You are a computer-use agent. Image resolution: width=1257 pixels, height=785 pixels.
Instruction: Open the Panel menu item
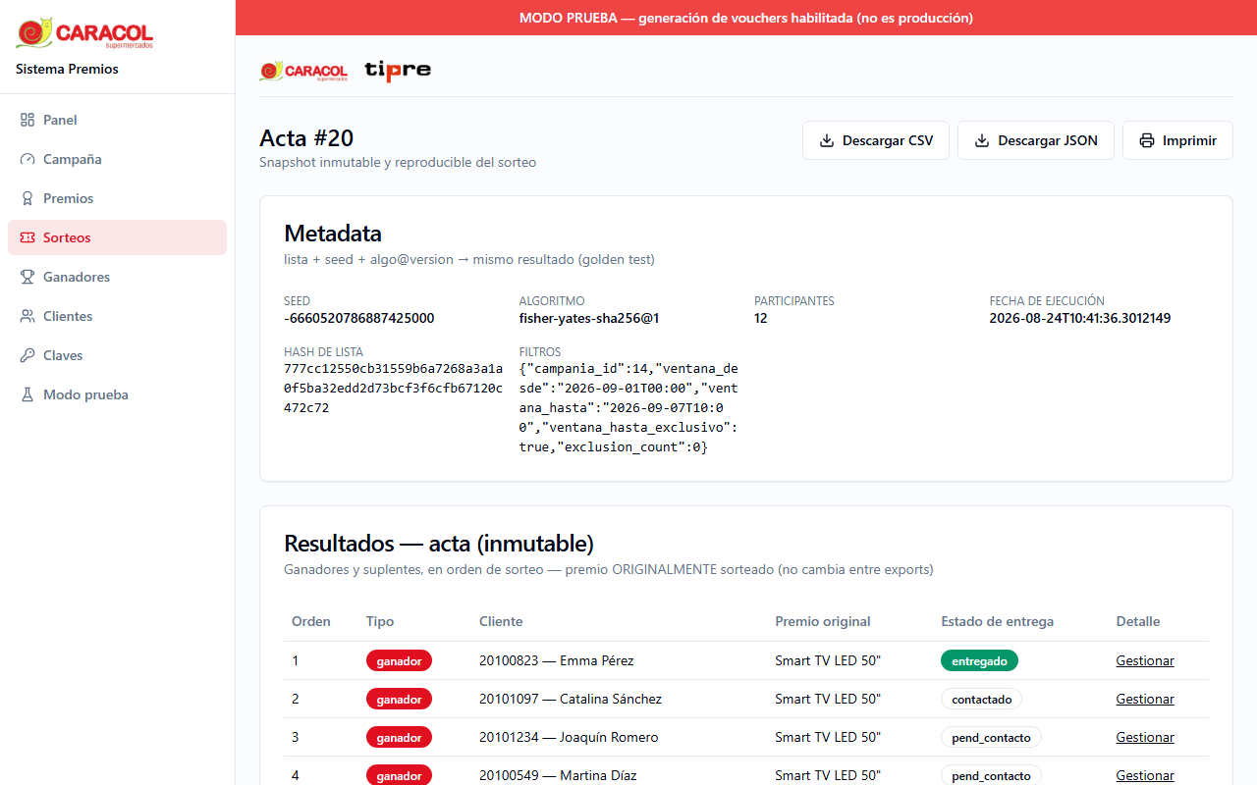tap(117, 120)
